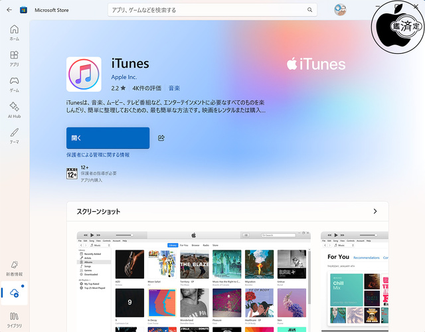
Task: Open Home (ホーム) in the sidebar
Action: coord(15,33)
